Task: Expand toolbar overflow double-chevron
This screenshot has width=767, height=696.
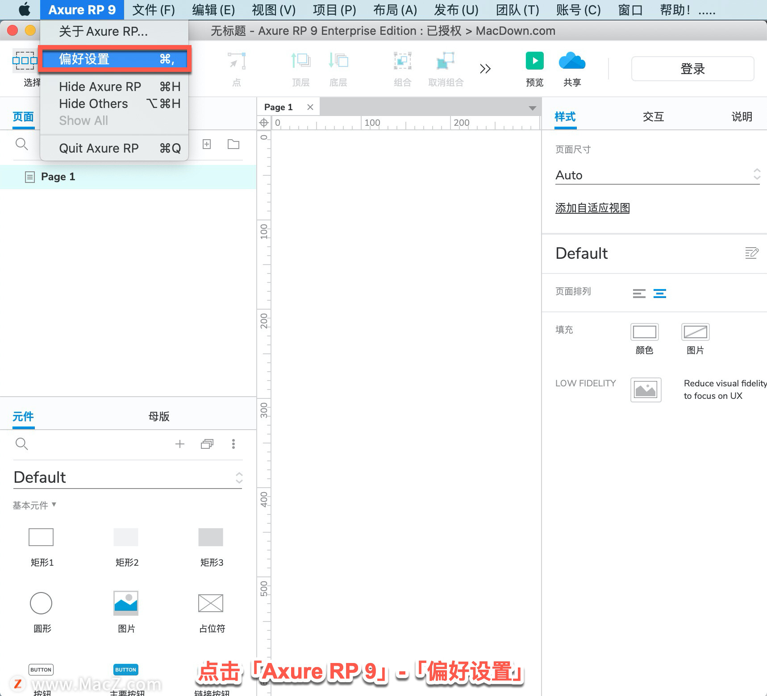Action: point(485,69)
